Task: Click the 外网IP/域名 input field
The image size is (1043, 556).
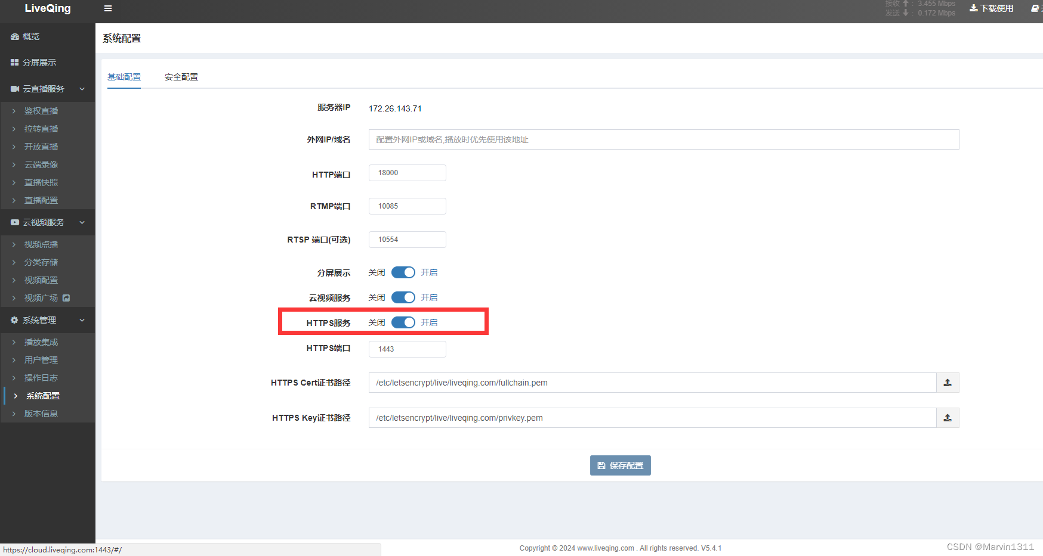Action: point(664,139)
